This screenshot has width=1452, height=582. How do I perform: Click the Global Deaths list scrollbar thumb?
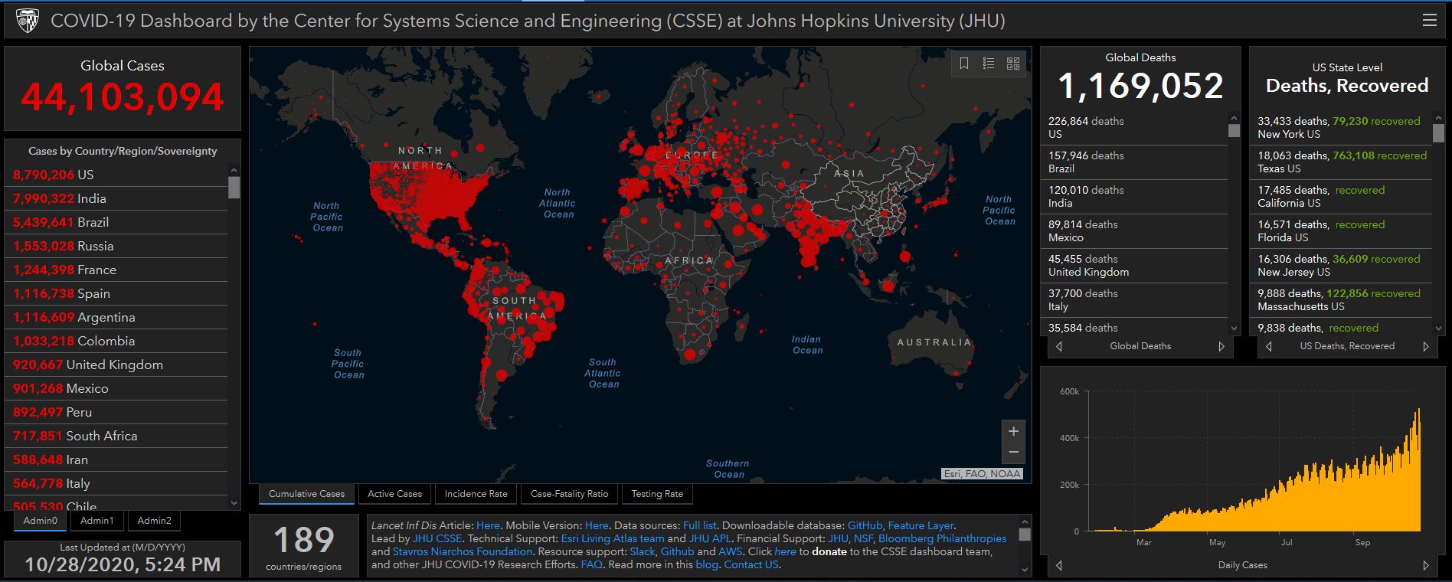click(1233, 130)
